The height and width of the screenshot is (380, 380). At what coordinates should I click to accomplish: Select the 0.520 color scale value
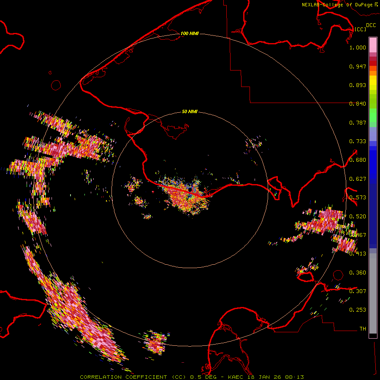click(358, 217)
